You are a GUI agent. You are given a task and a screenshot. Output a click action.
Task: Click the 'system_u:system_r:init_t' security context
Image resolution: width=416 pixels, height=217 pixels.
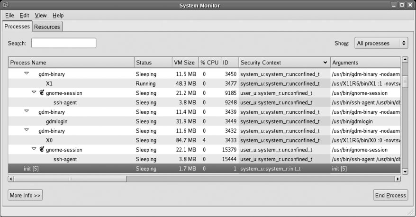[271, 169]
